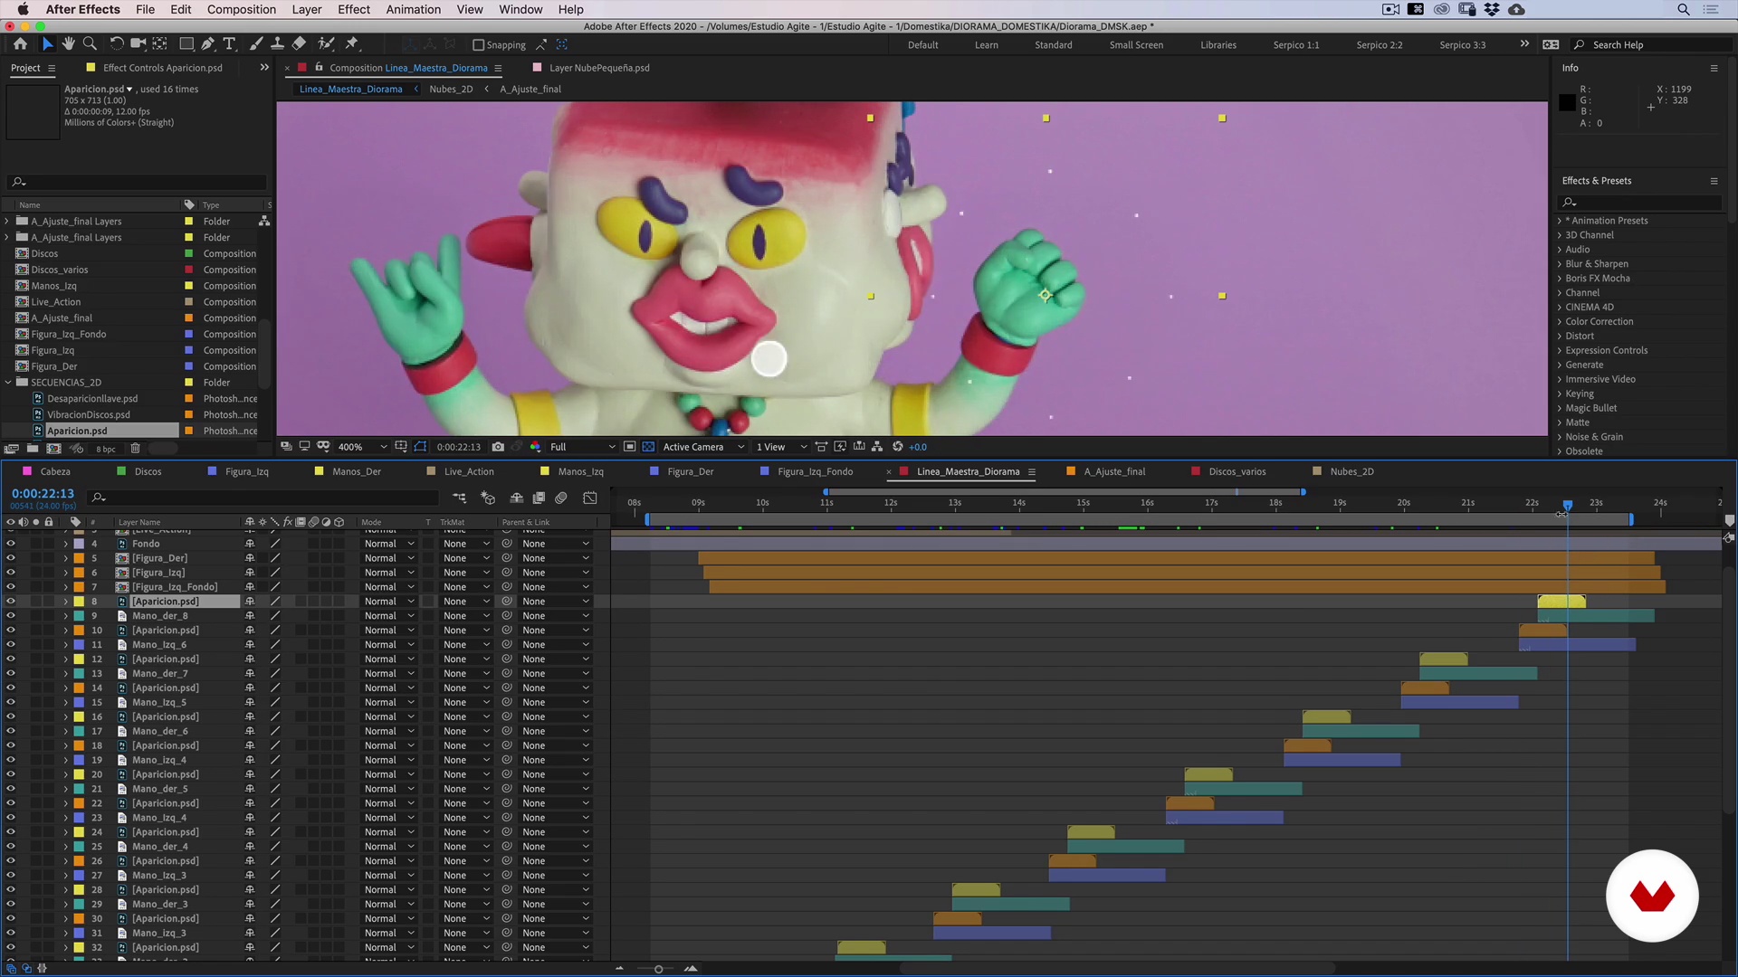Viewport: 1738px width, 977px height.
Task: Open the Effect menu
Action: point(354,9)
